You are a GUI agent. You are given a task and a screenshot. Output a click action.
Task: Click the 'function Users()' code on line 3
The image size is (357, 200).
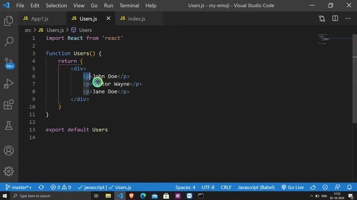pos(74,53)
